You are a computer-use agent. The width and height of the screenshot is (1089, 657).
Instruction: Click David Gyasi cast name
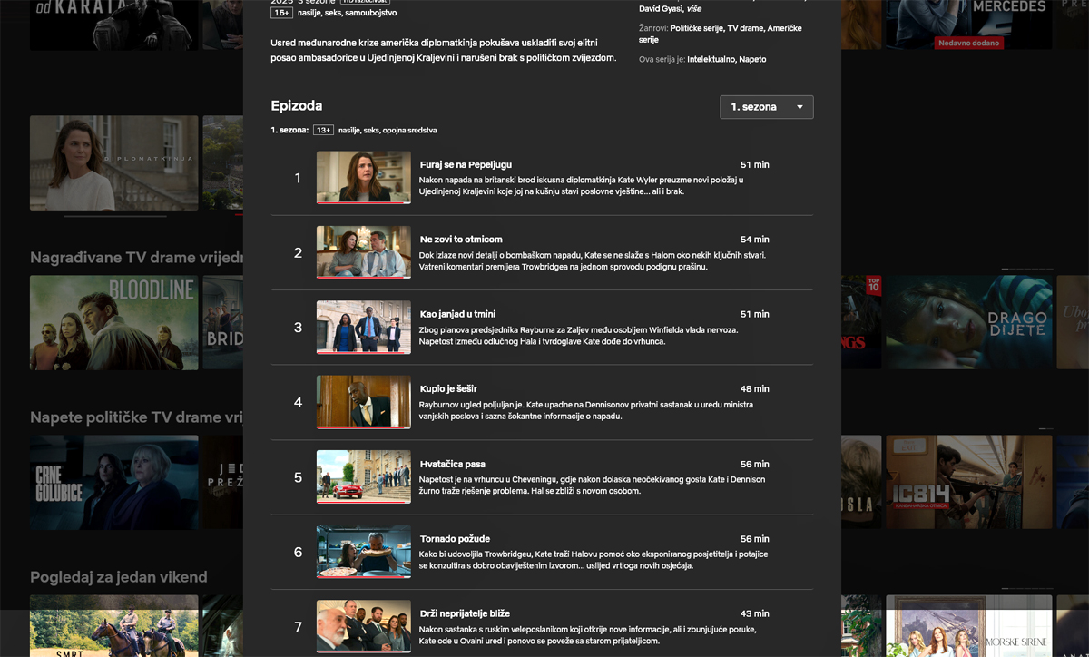click(x=661, y=8)
